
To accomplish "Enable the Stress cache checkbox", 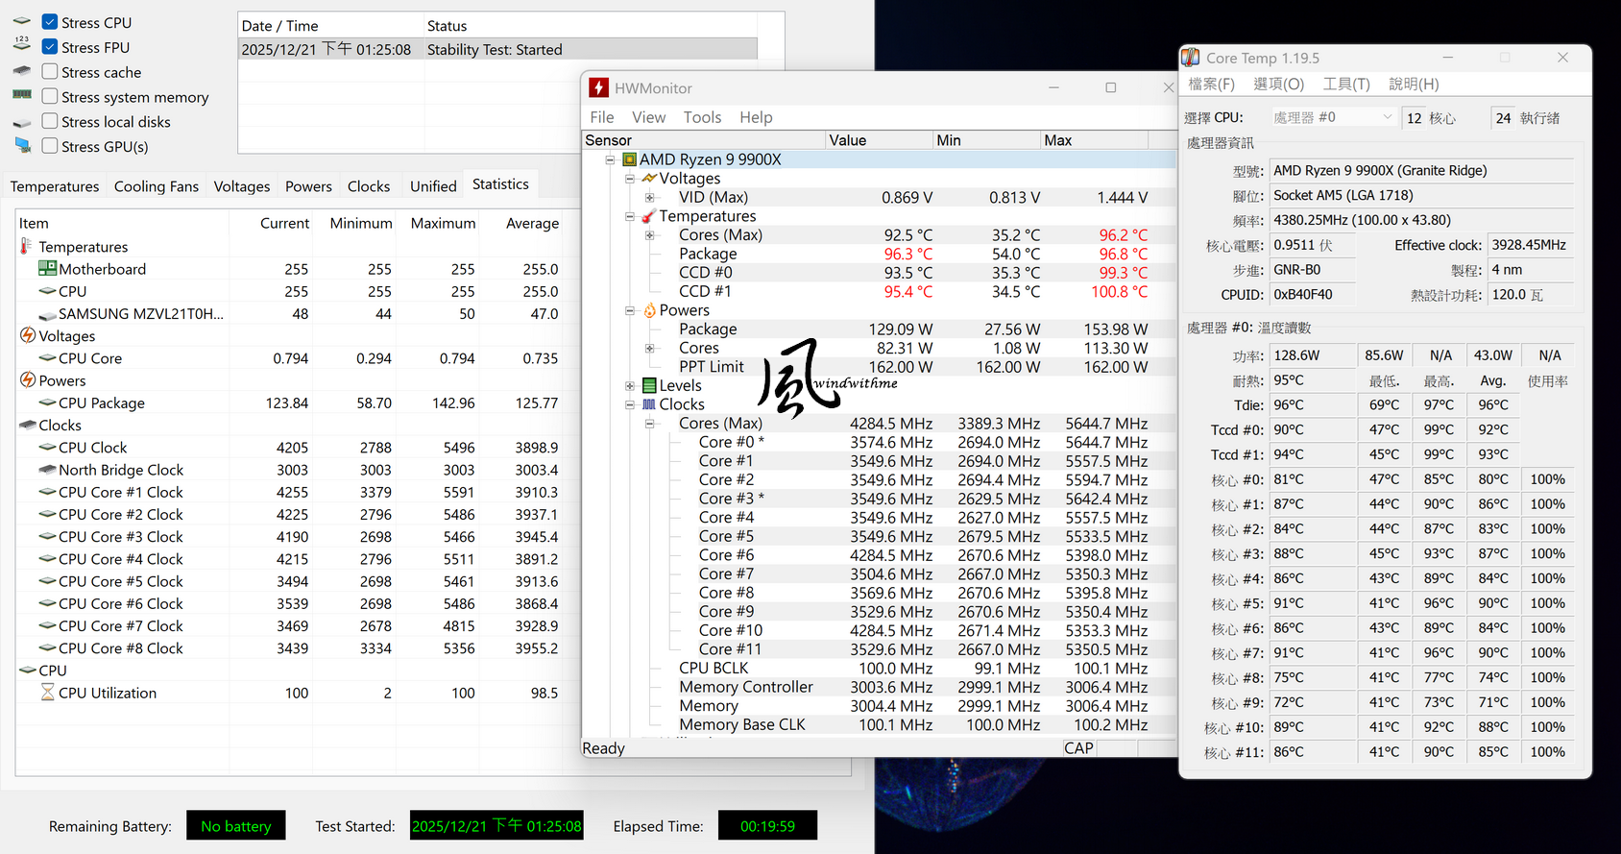I will pos(50,72).
